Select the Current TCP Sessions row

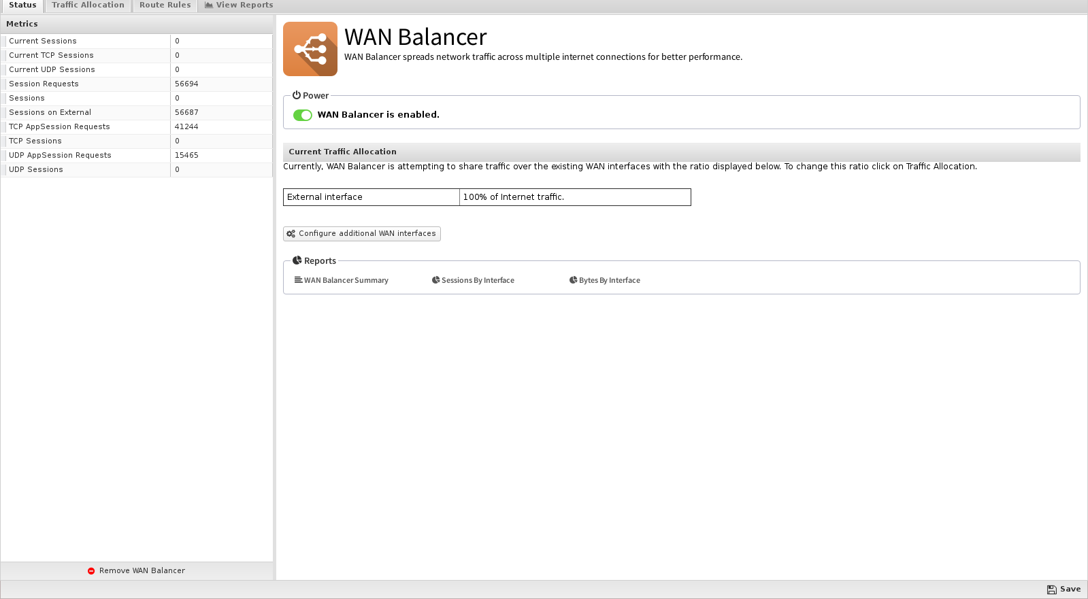click(x=137, y=56)
